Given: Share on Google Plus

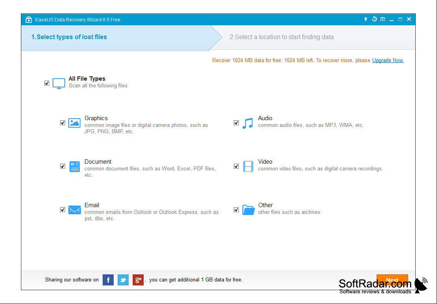Looking at the screenshot, I should (x=138, y=280).
